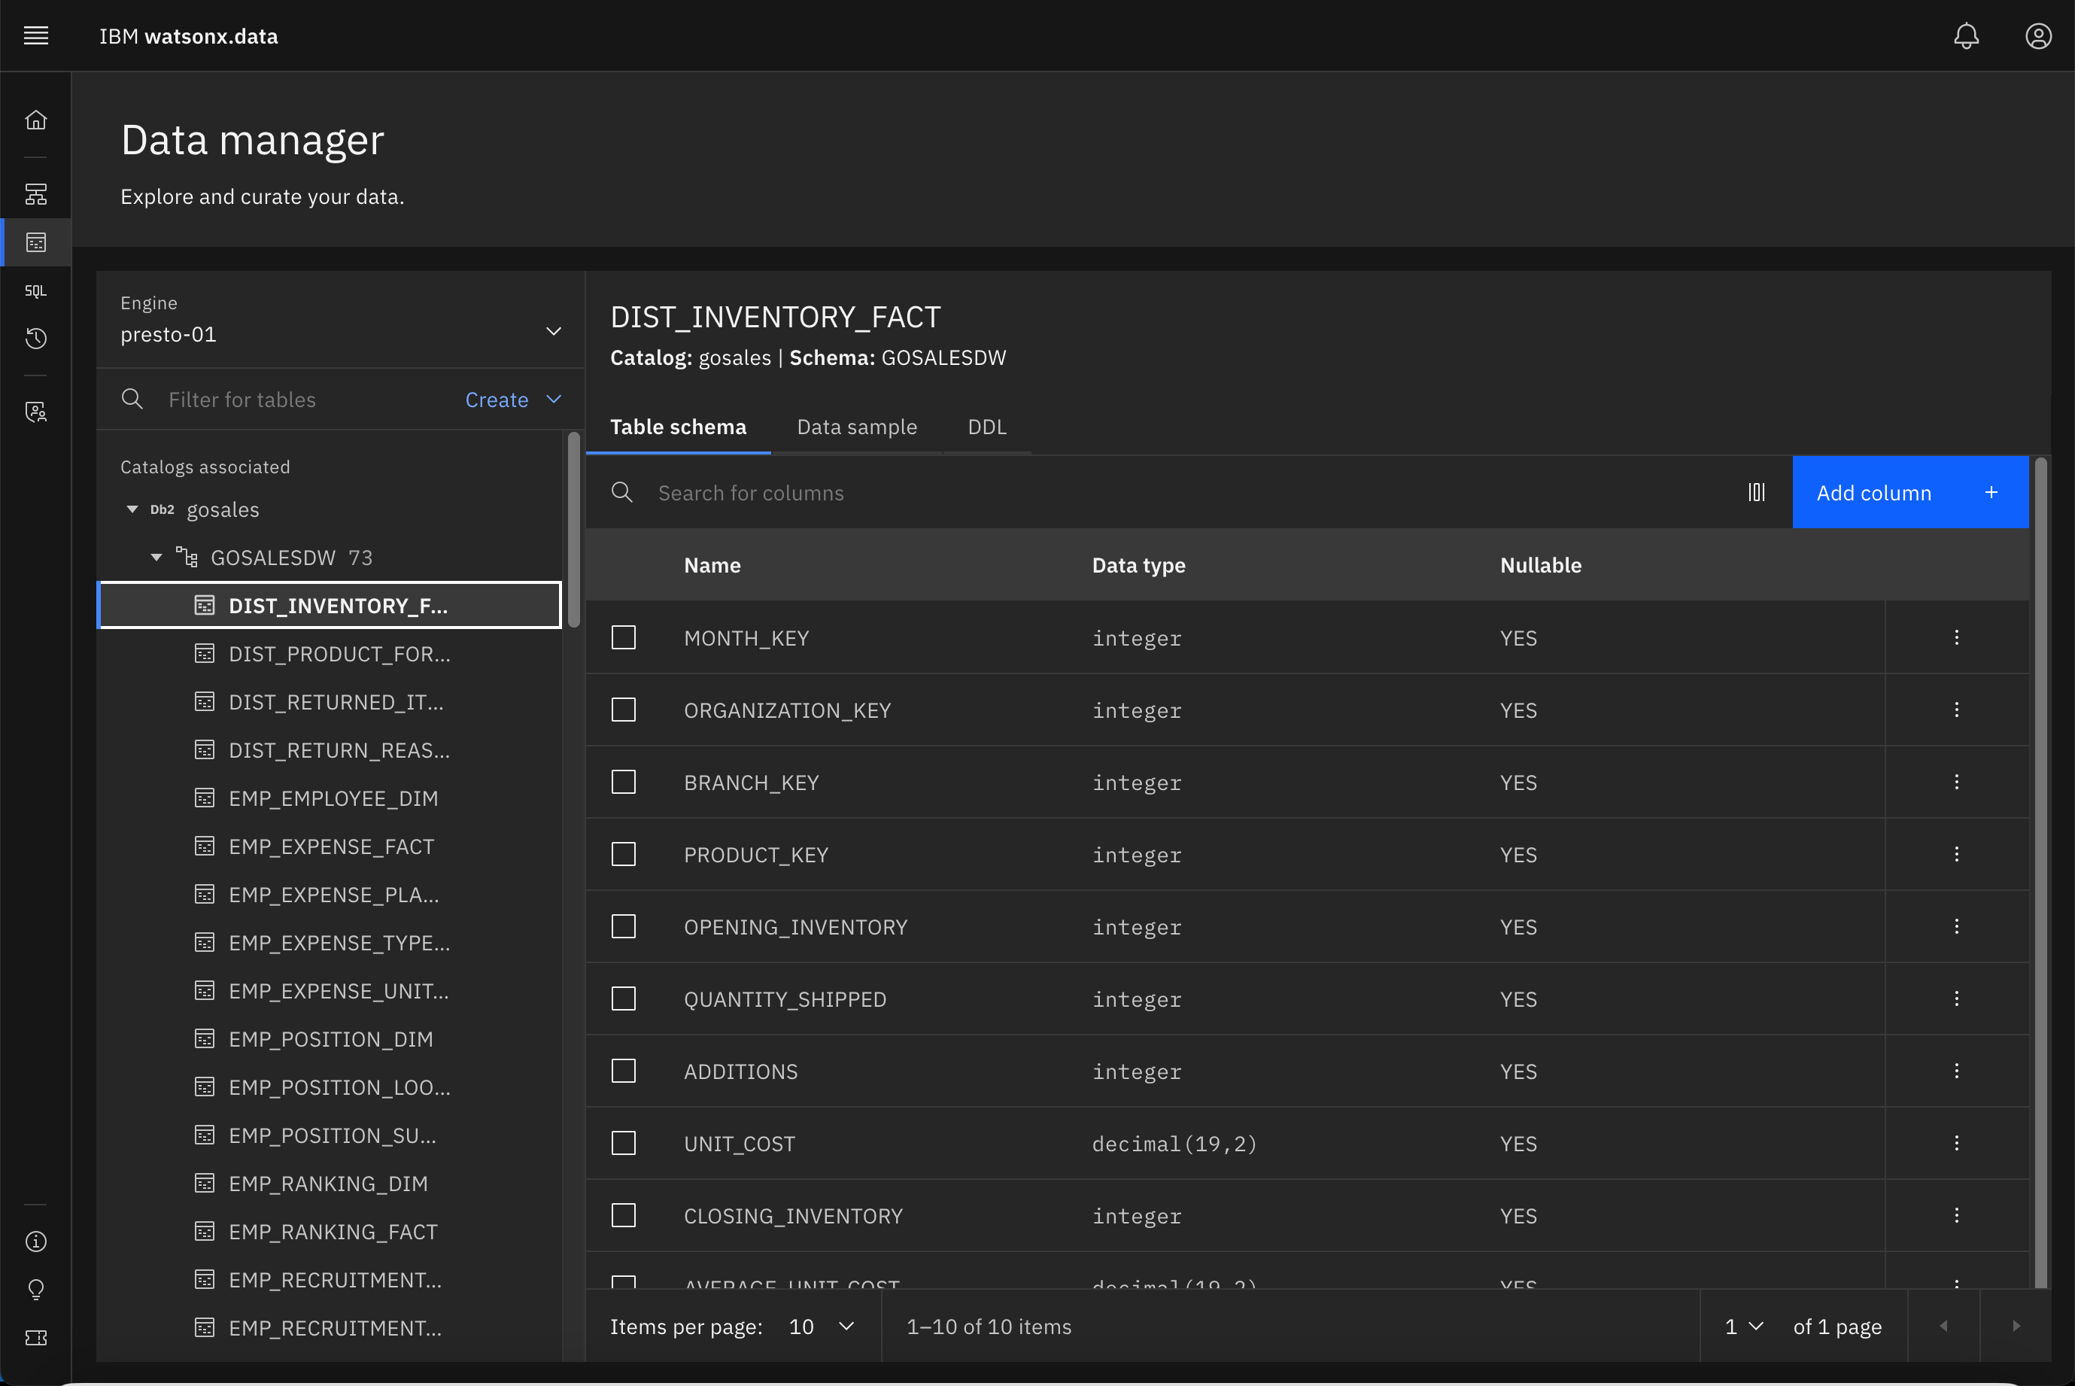This screenshot has width=2075, height=1386.
Task: Click the schema table vertical scrollbar
Action: click(2040, 872)
